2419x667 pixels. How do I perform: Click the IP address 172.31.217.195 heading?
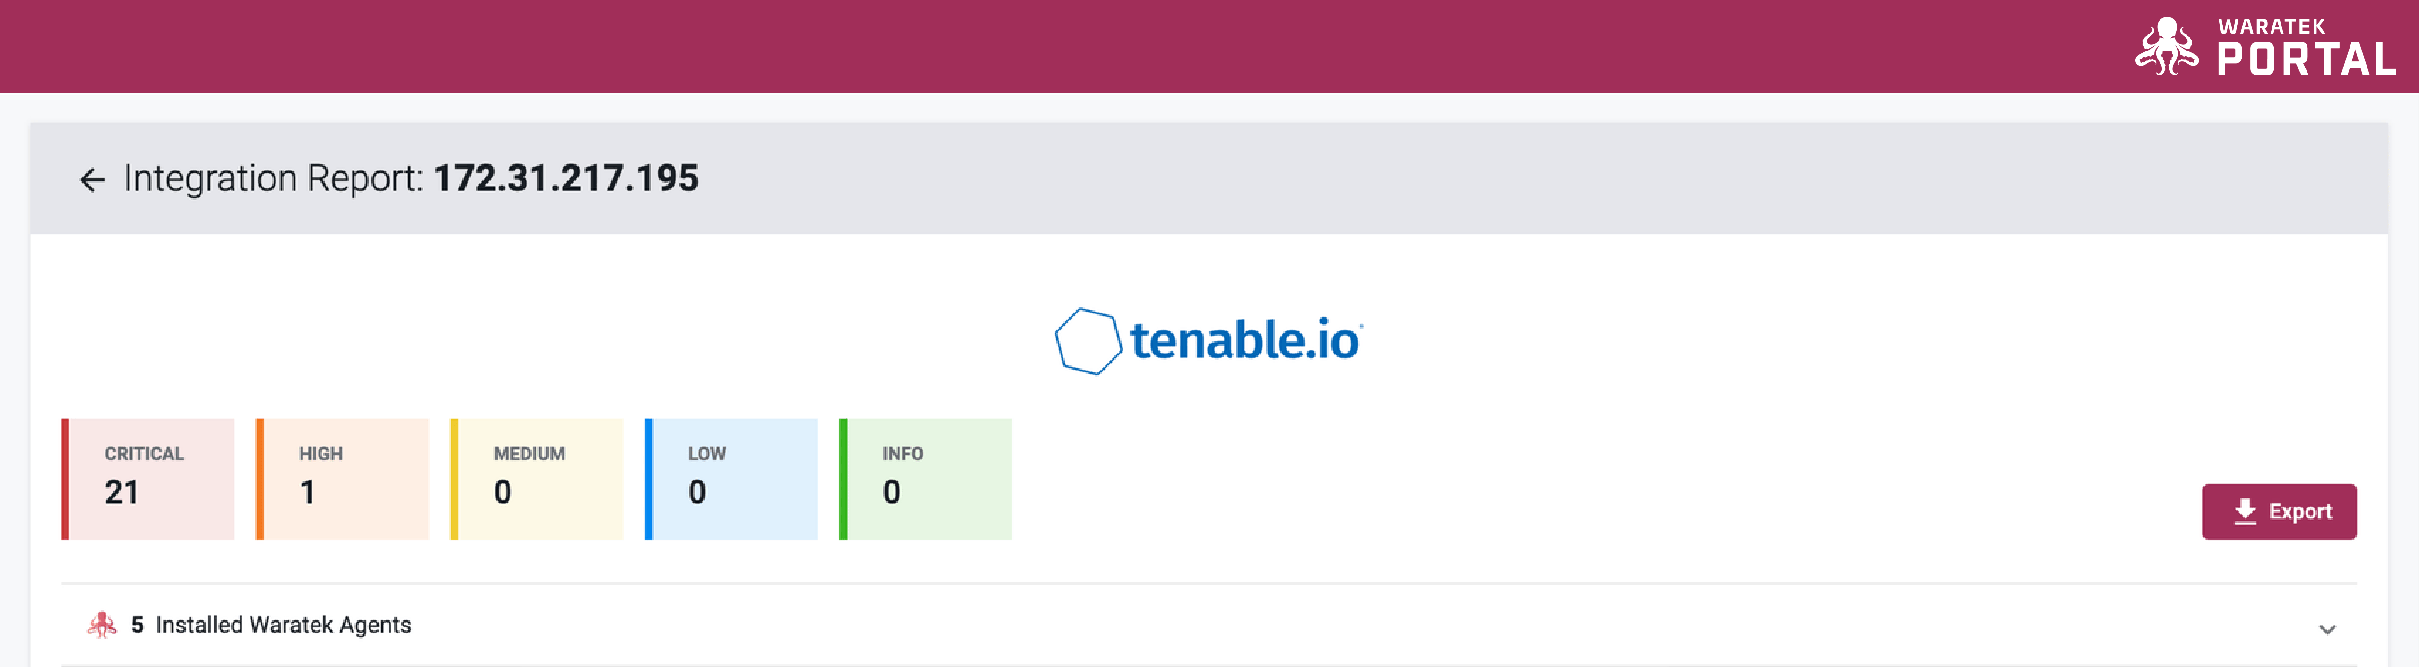566,178
